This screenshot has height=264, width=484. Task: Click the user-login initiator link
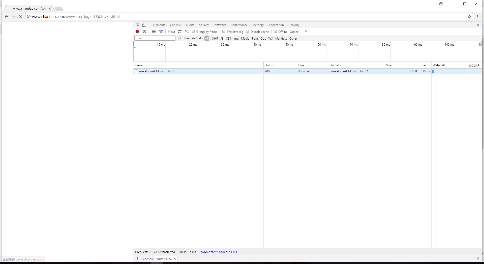pyautogui.click(x=350, y=71)
